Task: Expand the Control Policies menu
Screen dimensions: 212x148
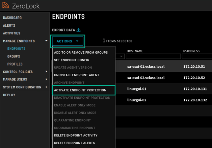Action: pos(46,72)
